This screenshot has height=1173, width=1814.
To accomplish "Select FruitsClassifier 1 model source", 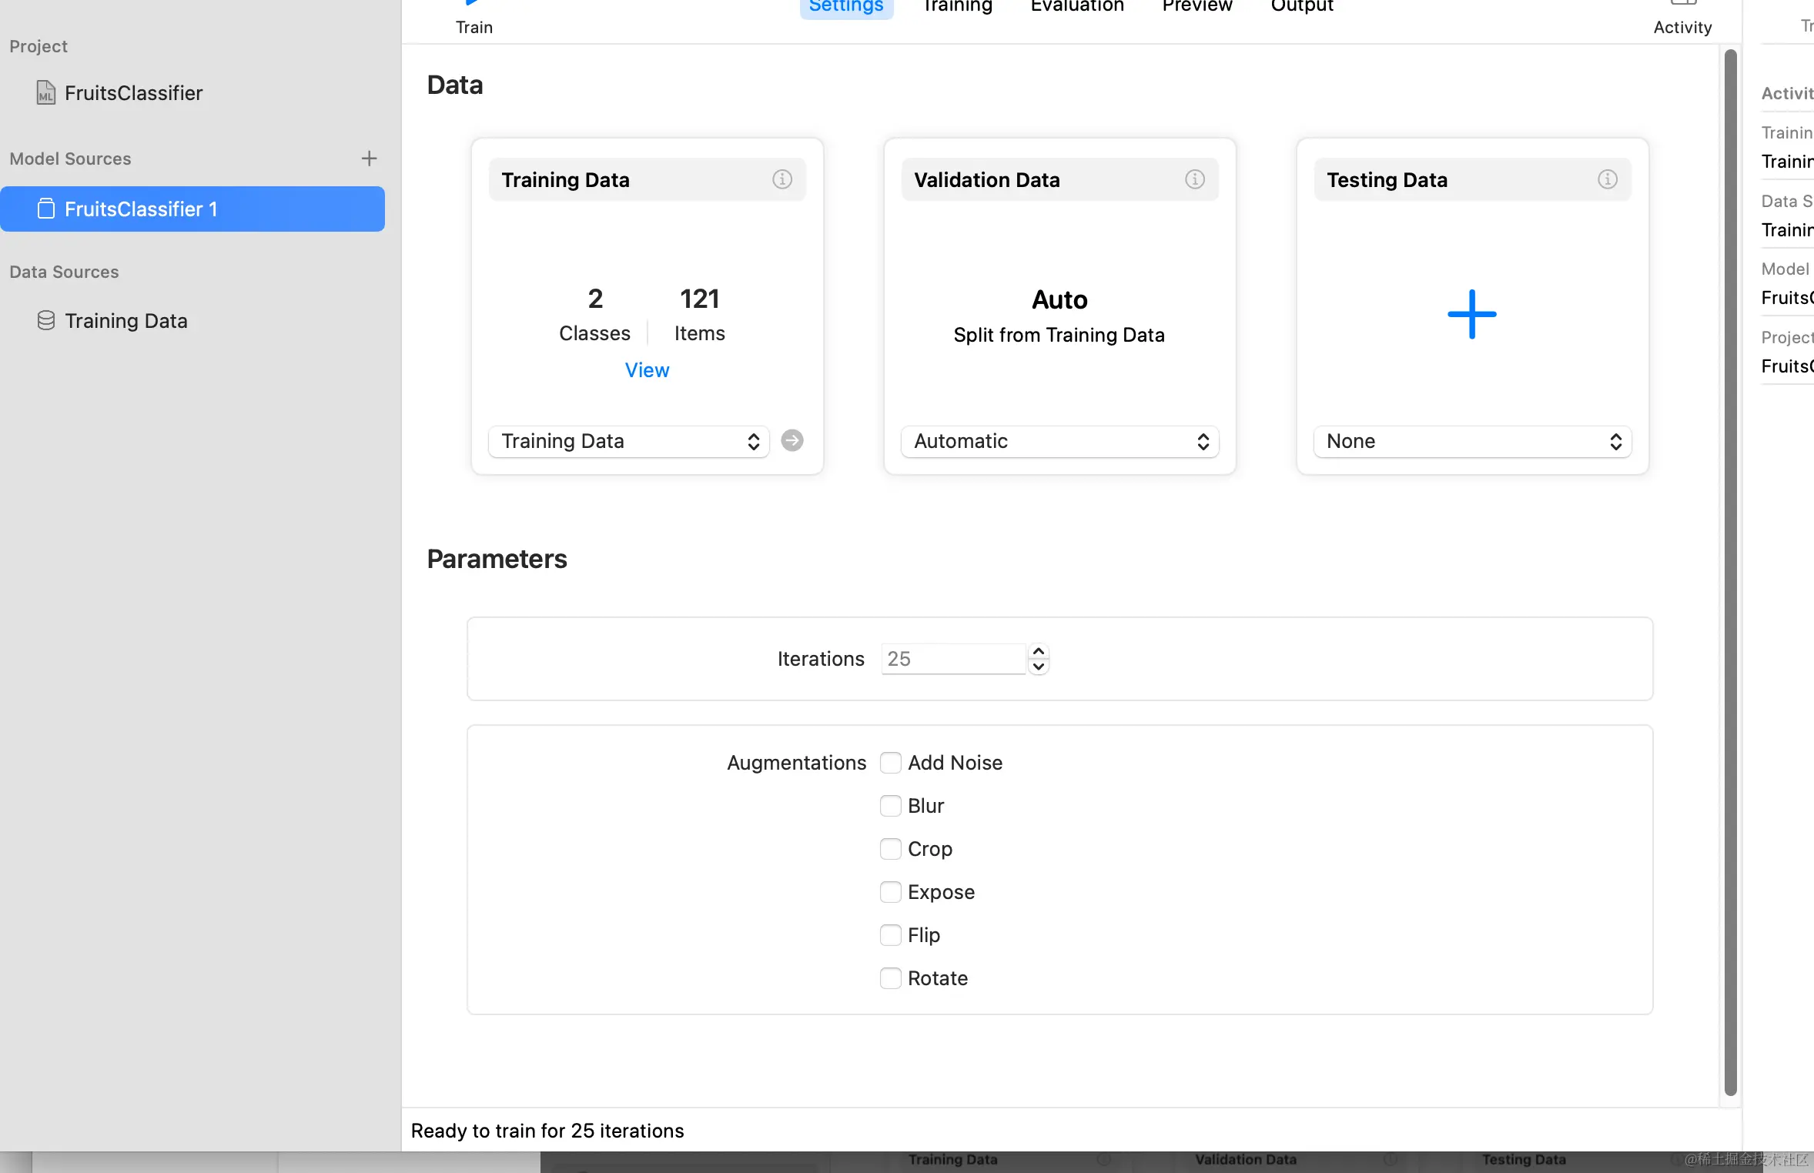I will click(192, 209).
